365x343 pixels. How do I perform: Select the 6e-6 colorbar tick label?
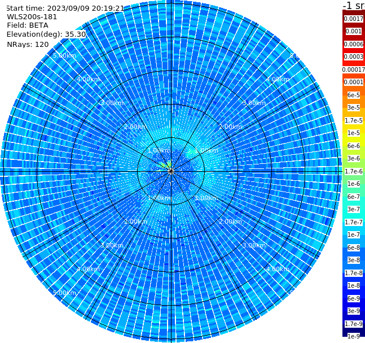coord(354,146)
